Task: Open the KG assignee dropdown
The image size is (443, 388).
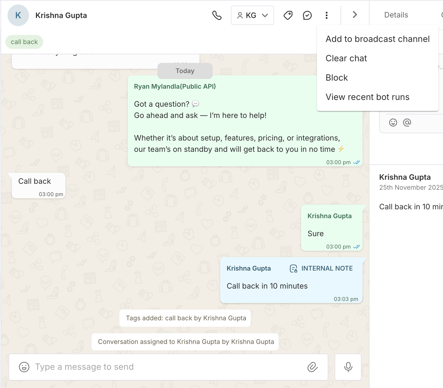Action: click(x=252, y=15)
